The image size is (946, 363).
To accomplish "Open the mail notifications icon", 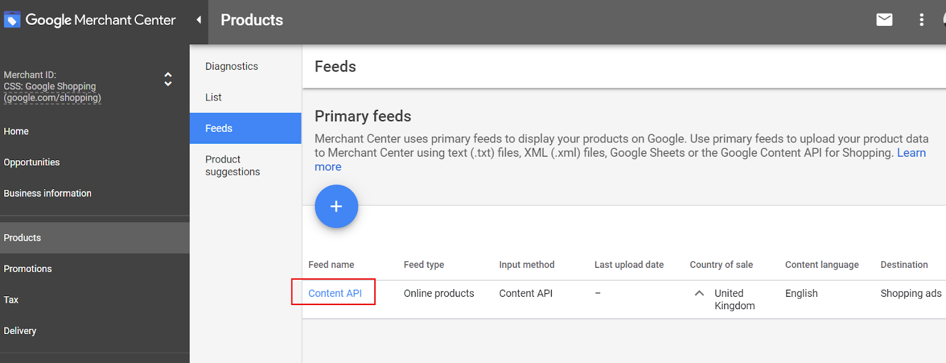I will point(884,20).
